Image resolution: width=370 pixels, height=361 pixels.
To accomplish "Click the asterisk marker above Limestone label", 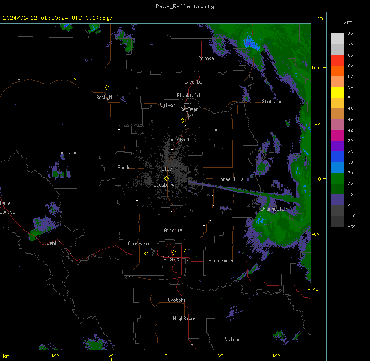I will 66,148.
